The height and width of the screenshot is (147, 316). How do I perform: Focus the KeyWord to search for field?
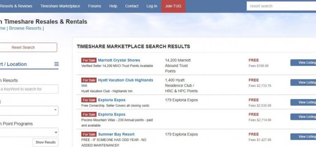pos(29,89)
